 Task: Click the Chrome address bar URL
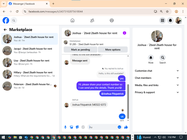pos(56,12)
